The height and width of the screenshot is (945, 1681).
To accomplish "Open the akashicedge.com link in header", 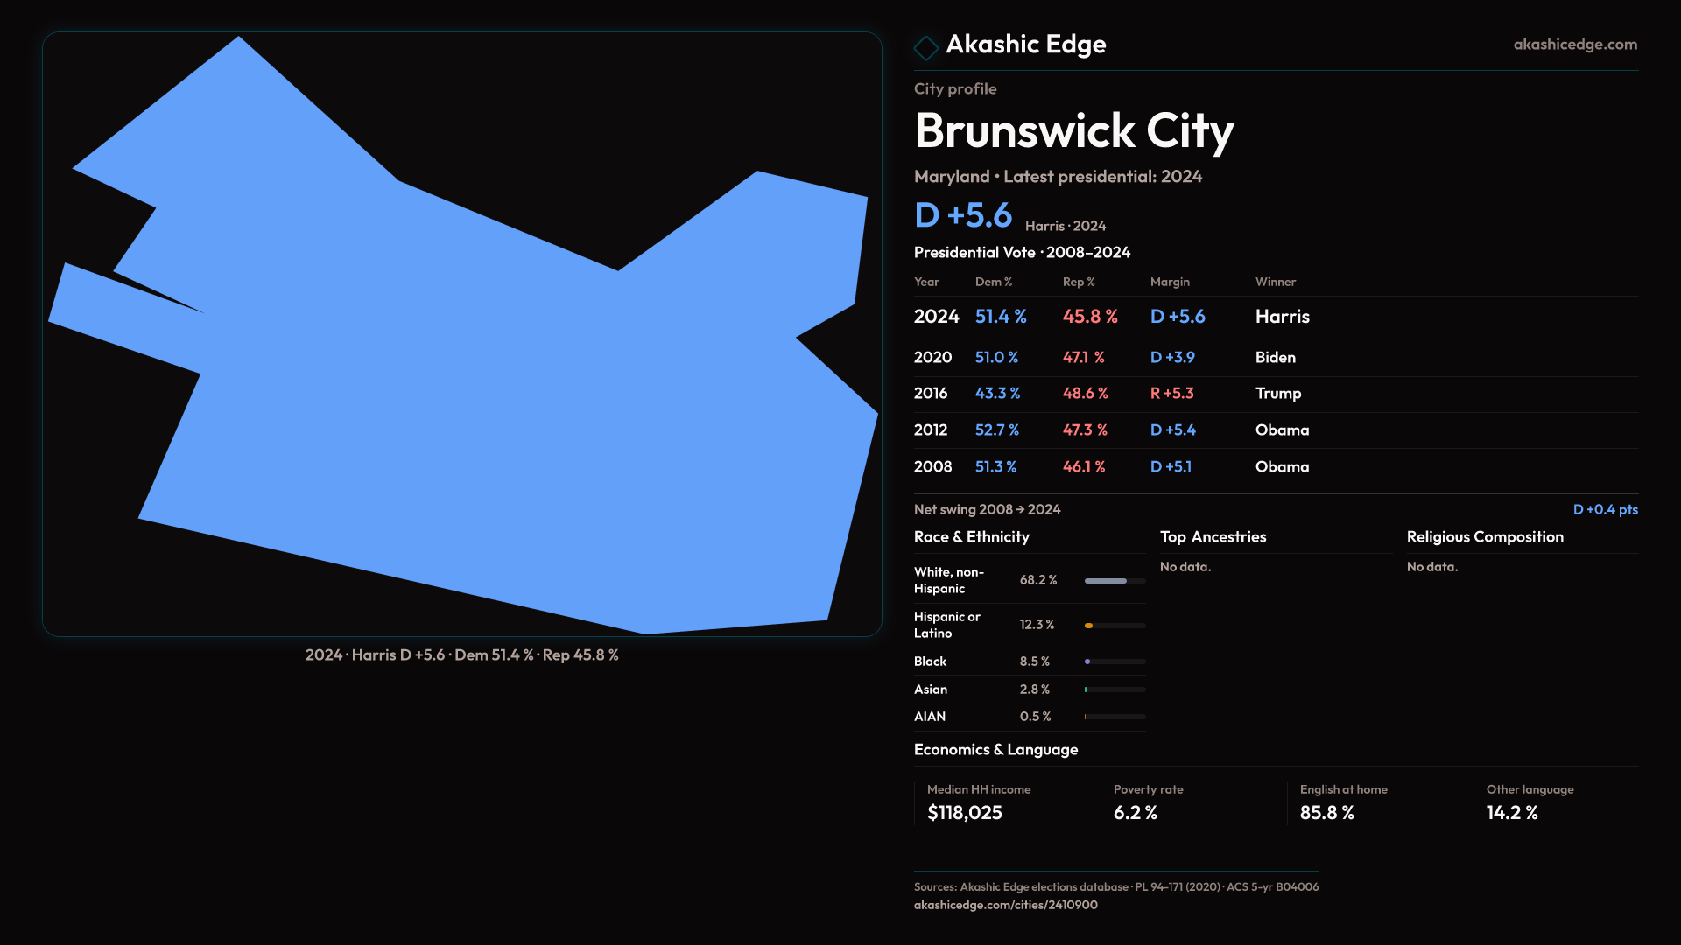I will pos(1574,45).
